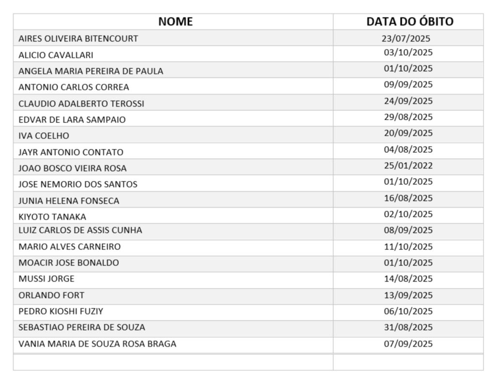Select the JAYR ANTONIO CONTATO cell
The height and width of the screenshot is (378, 496).
[x=71, y=152]
